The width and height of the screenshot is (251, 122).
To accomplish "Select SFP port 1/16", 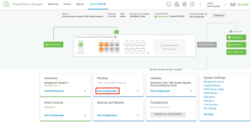I will click(x=143, y=49).
